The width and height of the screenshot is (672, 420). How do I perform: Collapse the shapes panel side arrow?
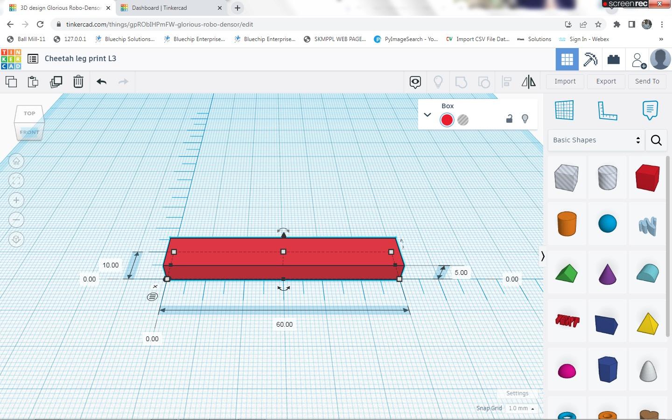click(x=543, y=256)
